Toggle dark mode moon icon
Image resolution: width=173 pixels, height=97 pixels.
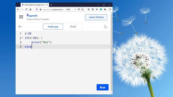[105, 27]
